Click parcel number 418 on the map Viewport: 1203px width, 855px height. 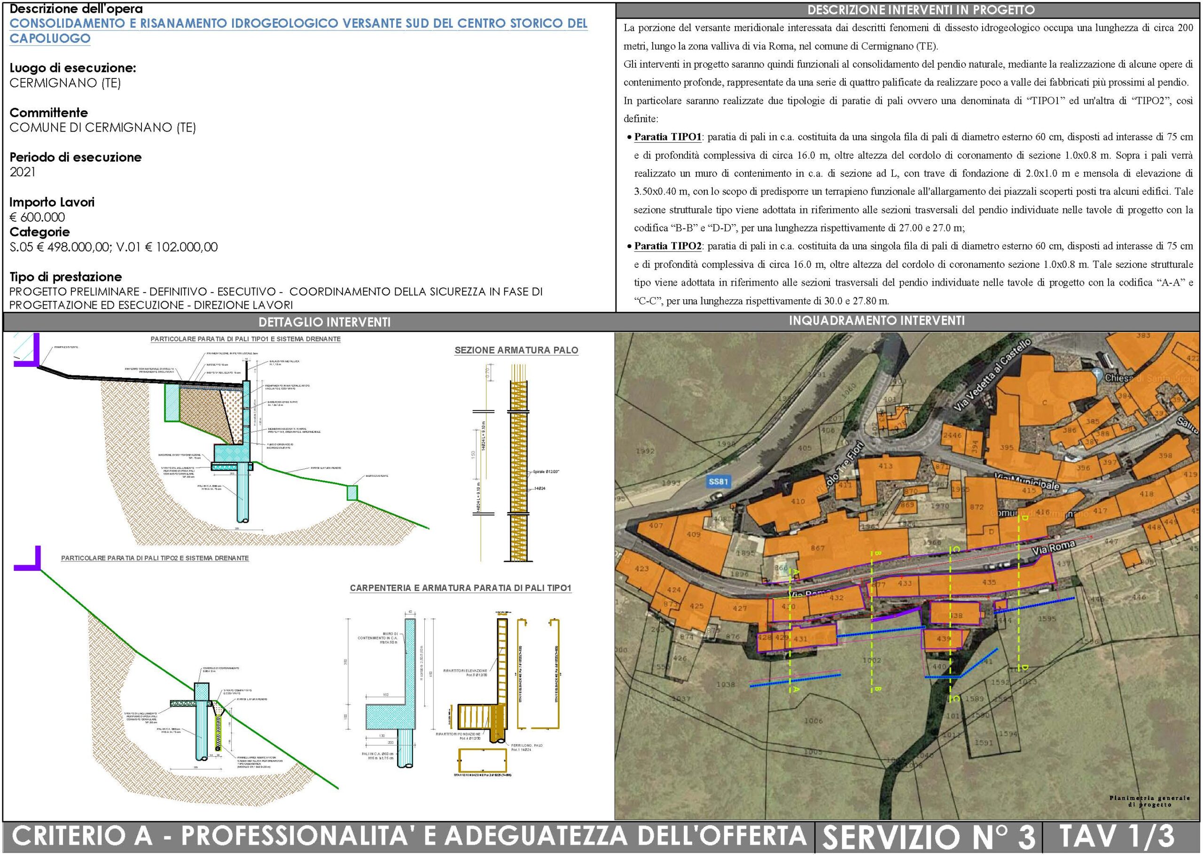click(1147, 494)
